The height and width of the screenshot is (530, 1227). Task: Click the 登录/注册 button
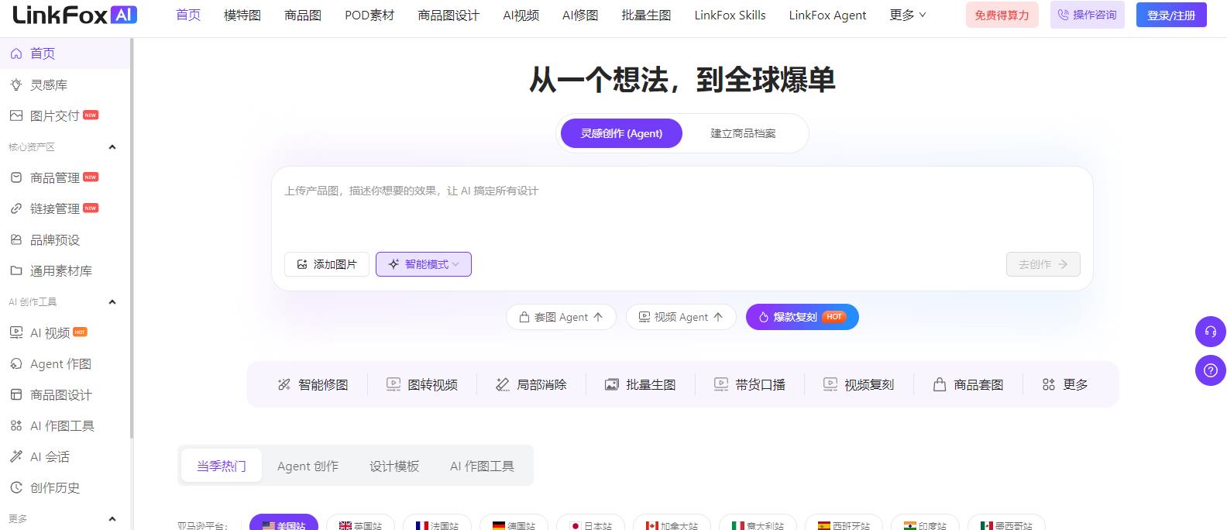coord(1171,15)
